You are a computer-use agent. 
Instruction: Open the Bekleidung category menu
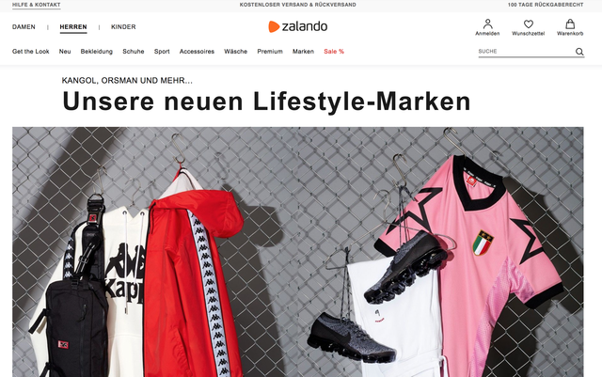pos(96,52)
